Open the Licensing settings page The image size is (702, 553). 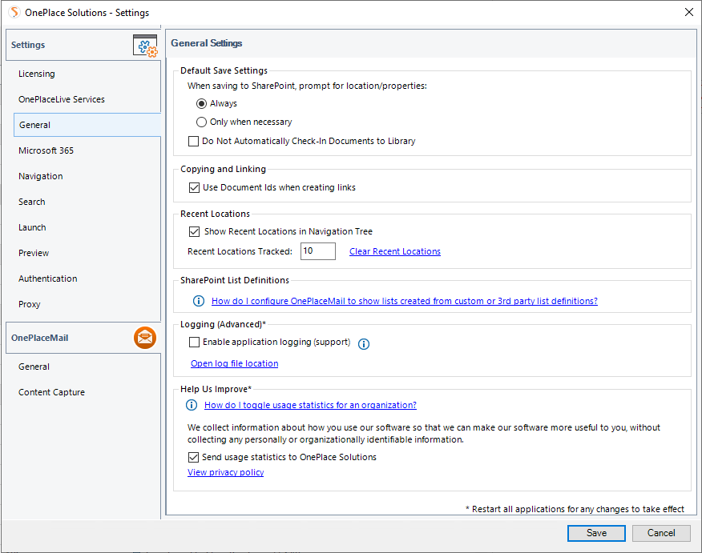(37, 74)
